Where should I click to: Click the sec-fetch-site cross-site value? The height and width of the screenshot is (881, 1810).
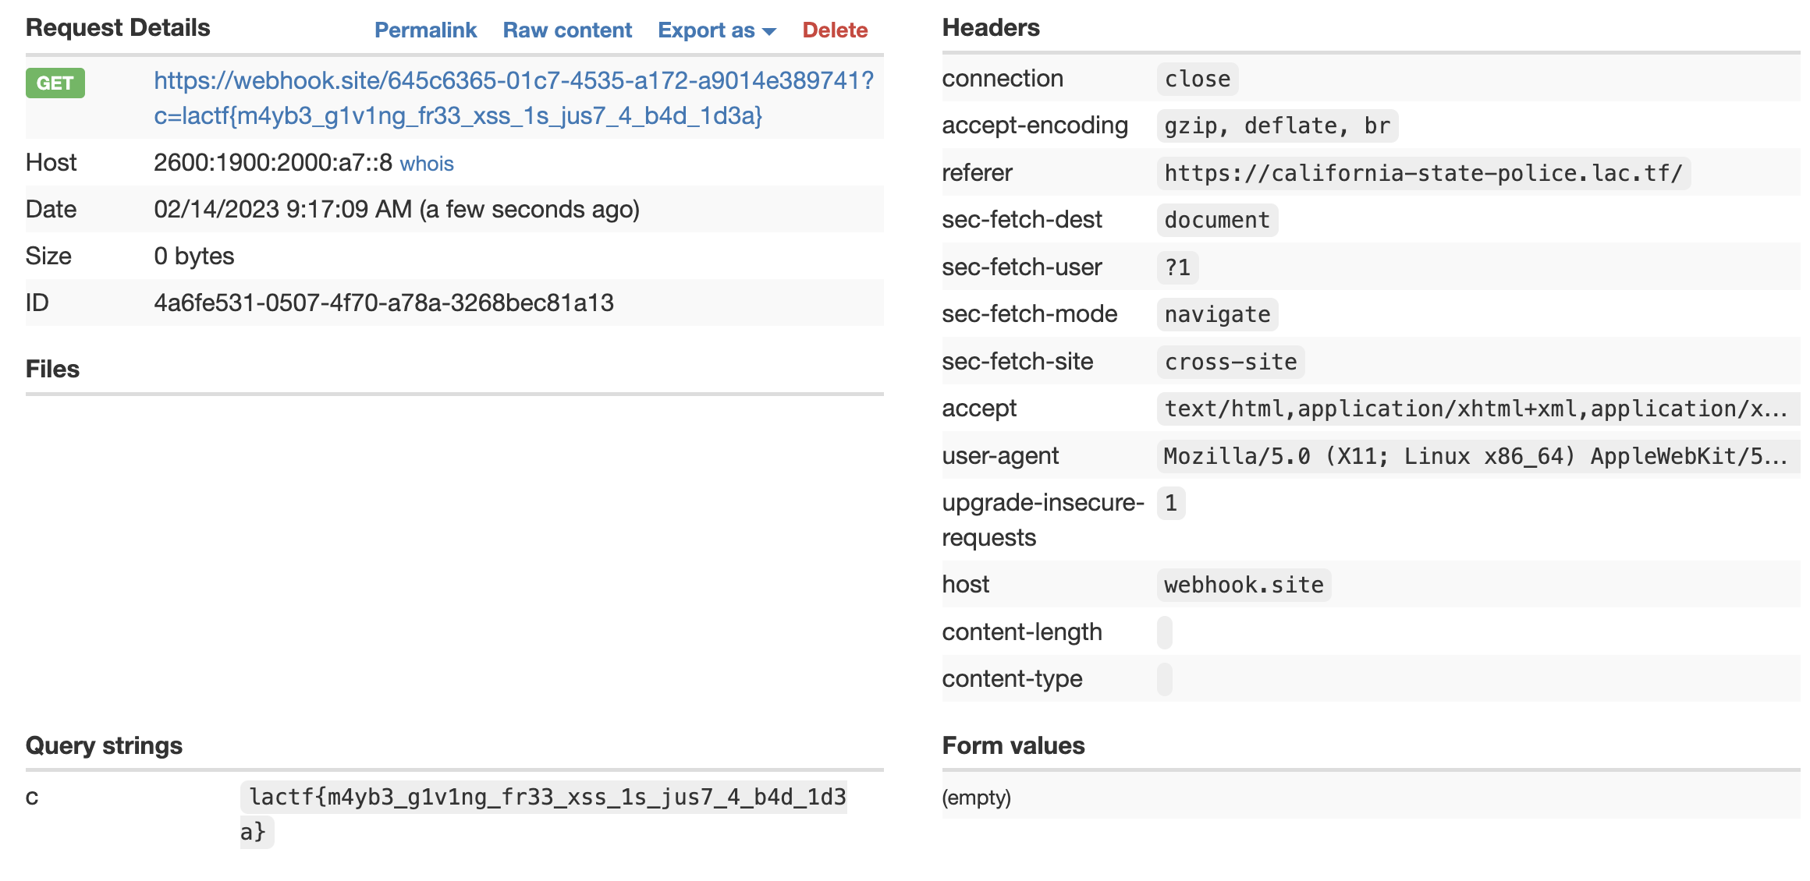point(1230,362)
